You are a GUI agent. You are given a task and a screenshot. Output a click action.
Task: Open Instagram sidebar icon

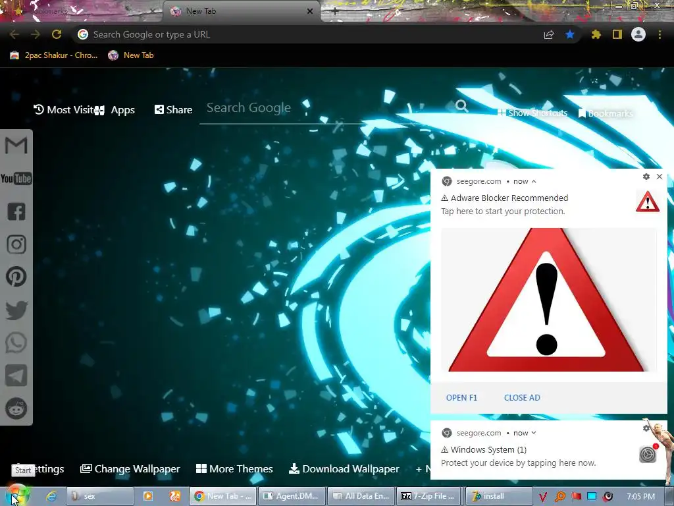coord(16,244)
